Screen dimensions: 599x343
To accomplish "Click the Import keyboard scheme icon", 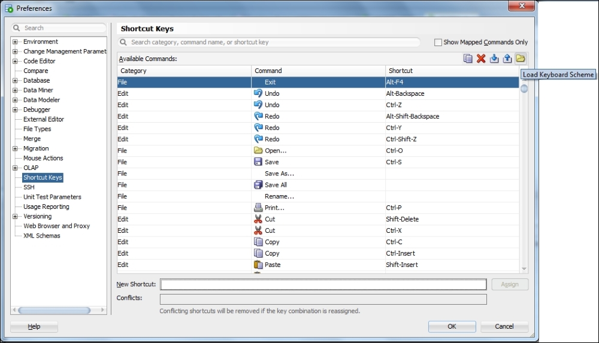I will pos(494,59).
